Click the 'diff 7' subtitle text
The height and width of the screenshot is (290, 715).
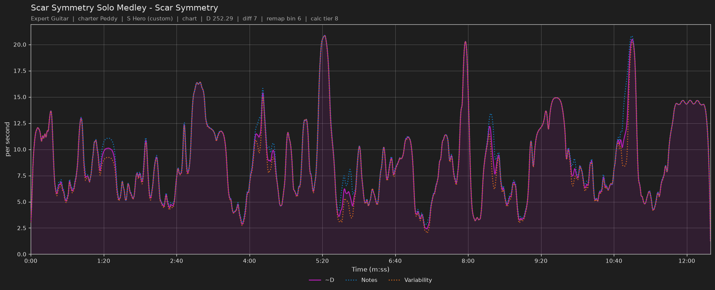250,18
